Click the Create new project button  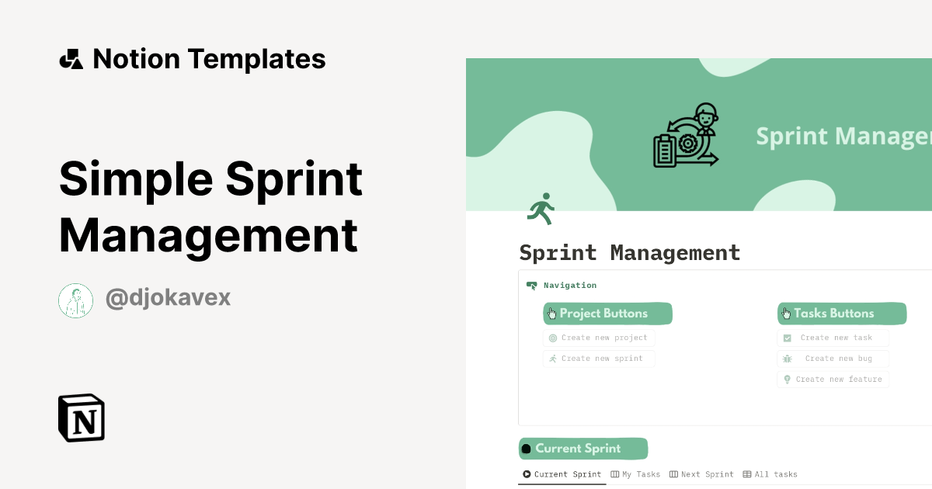coord(599,337)
